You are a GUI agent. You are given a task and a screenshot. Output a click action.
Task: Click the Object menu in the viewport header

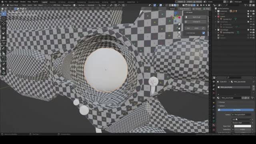(40, 5)
